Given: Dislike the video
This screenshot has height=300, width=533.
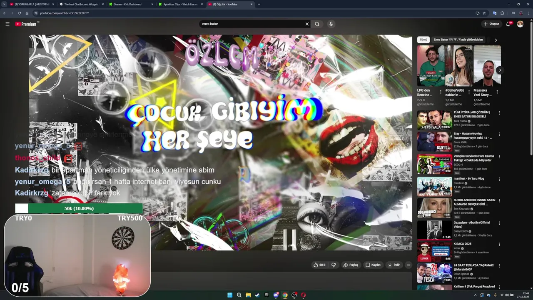Looking at the screenshot, I should tap(333, 265).
